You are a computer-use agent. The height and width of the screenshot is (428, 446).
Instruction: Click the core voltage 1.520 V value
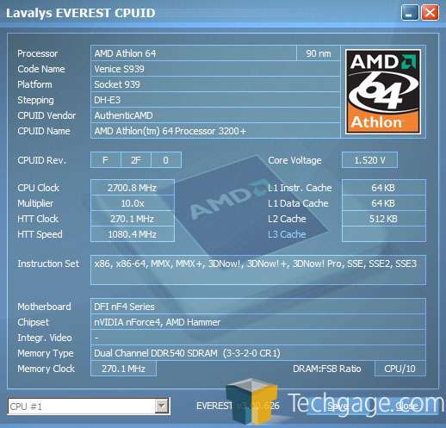(369, 160)
